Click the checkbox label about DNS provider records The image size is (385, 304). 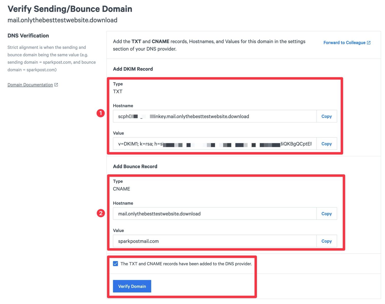(186, 264)
